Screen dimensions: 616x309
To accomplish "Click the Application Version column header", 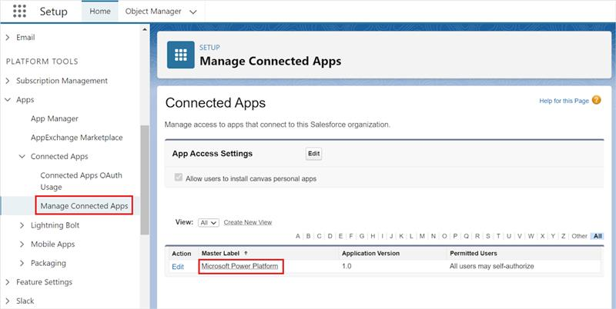I will (x=370, y=254).
